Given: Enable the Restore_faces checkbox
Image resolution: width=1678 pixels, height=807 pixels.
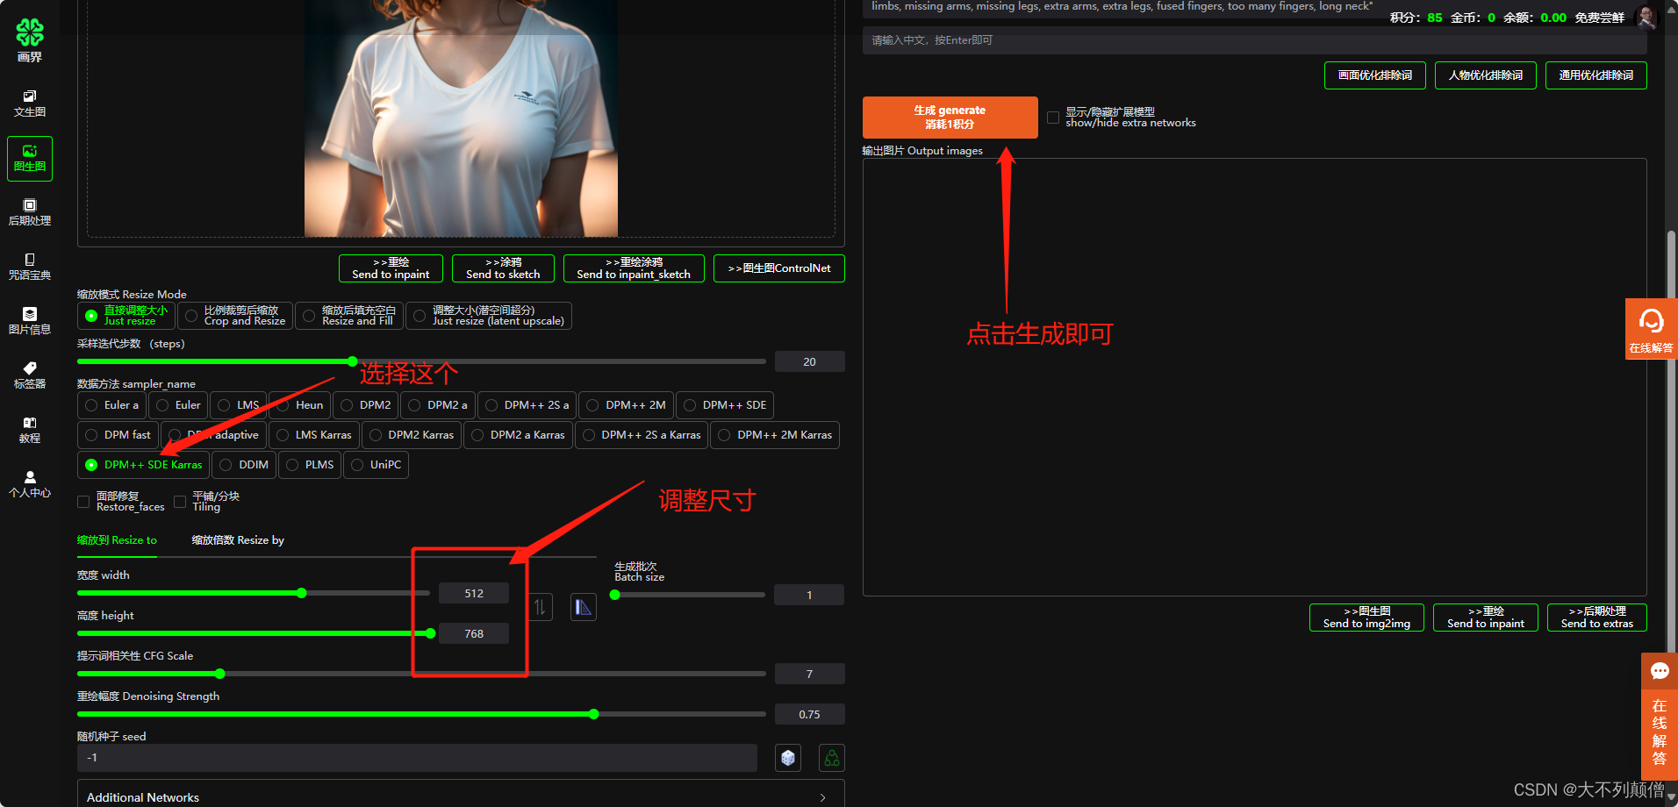Looking at the screenshot, I should point(83,501).
